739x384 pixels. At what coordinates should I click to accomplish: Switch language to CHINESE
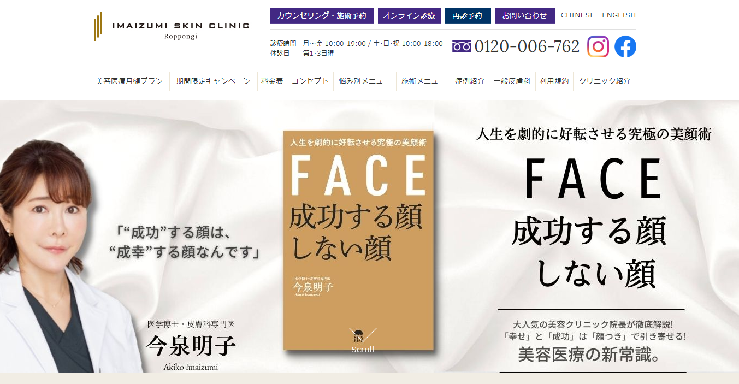[578, 15]
